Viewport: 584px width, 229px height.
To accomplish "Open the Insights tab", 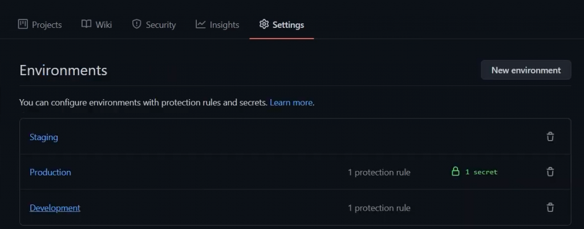I will [224, 25].
